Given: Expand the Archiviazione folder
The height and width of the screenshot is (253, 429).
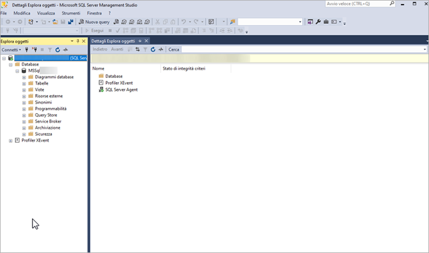Looking at the screenshot, I should (24, 128).
